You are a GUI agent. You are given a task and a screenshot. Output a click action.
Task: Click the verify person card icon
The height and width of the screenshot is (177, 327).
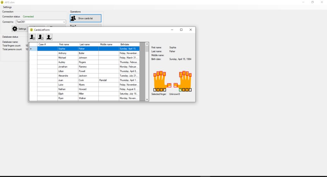point(49,37)
